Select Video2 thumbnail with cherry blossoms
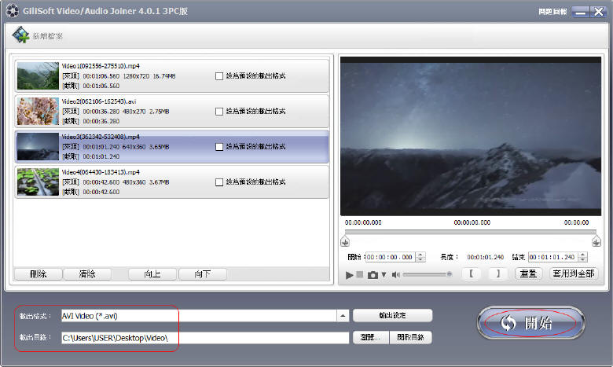This screenshot has height=367, width=613. (x=38, y=111)
